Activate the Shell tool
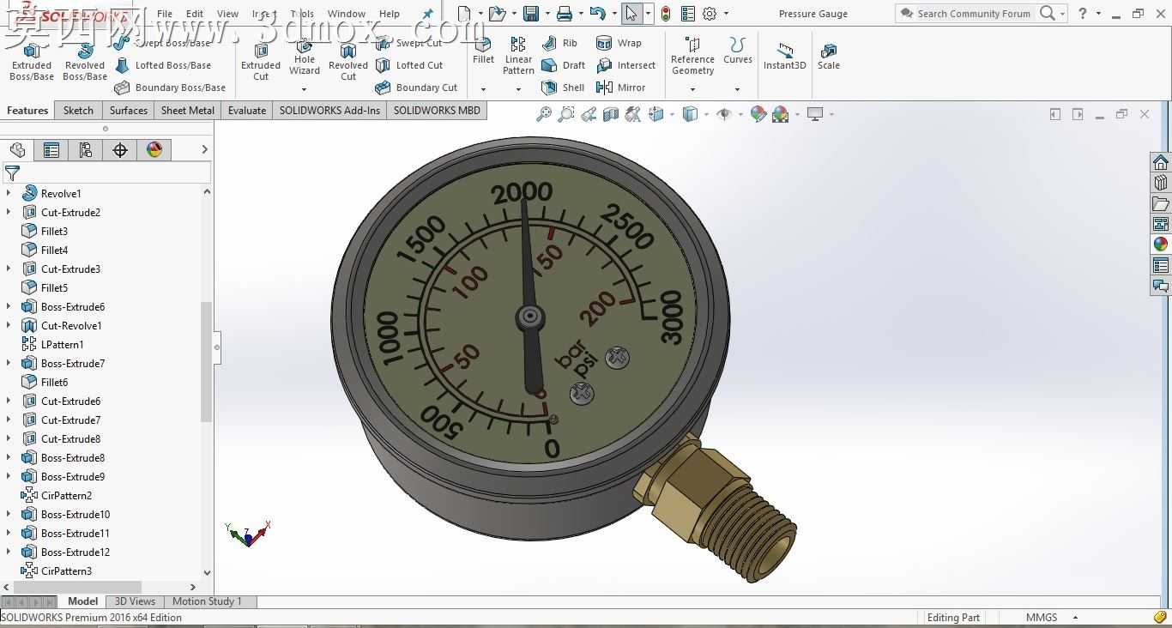This screenshot has height=628, width=1172. [x=563, y=88]
